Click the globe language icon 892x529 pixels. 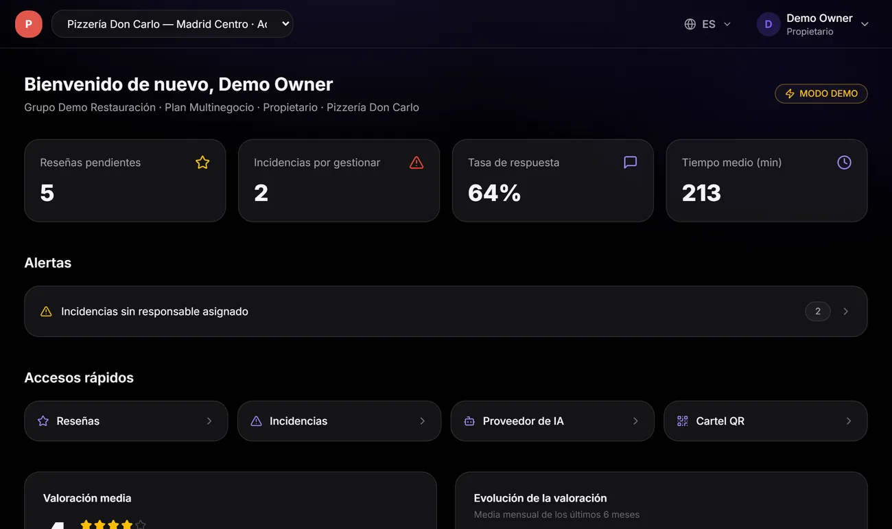pyautogui.click(x=690, y=24)
